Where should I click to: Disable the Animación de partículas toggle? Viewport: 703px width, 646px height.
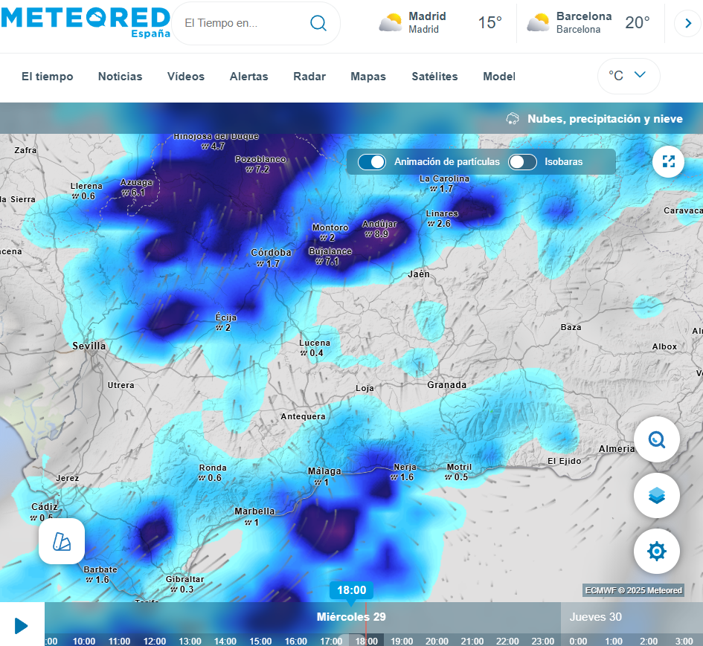372,161
